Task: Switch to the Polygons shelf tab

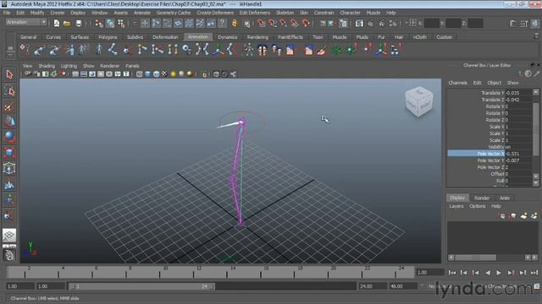Action: (x=108, y=37)
